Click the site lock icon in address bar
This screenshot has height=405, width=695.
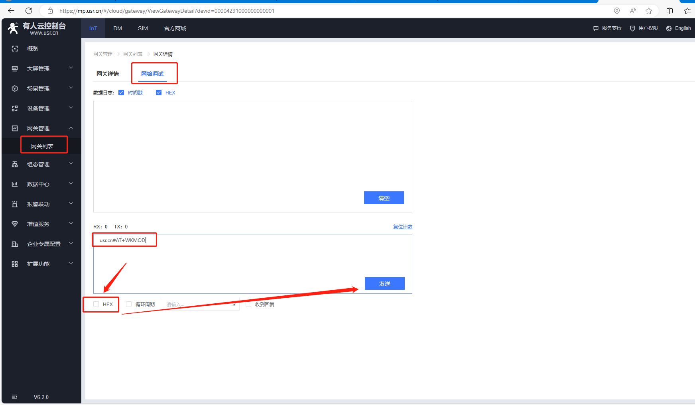pos(50,11)
